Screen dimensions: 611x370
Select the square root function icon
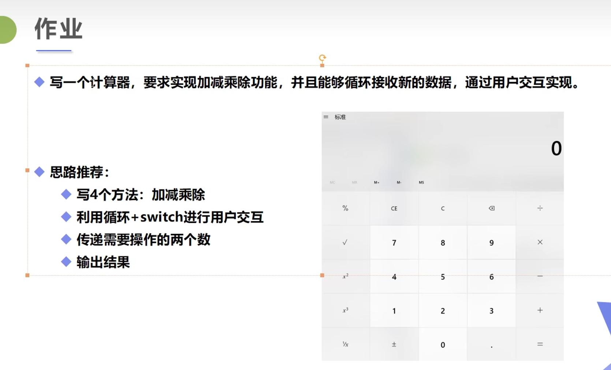pyautogui.click(x=344, y=242)
